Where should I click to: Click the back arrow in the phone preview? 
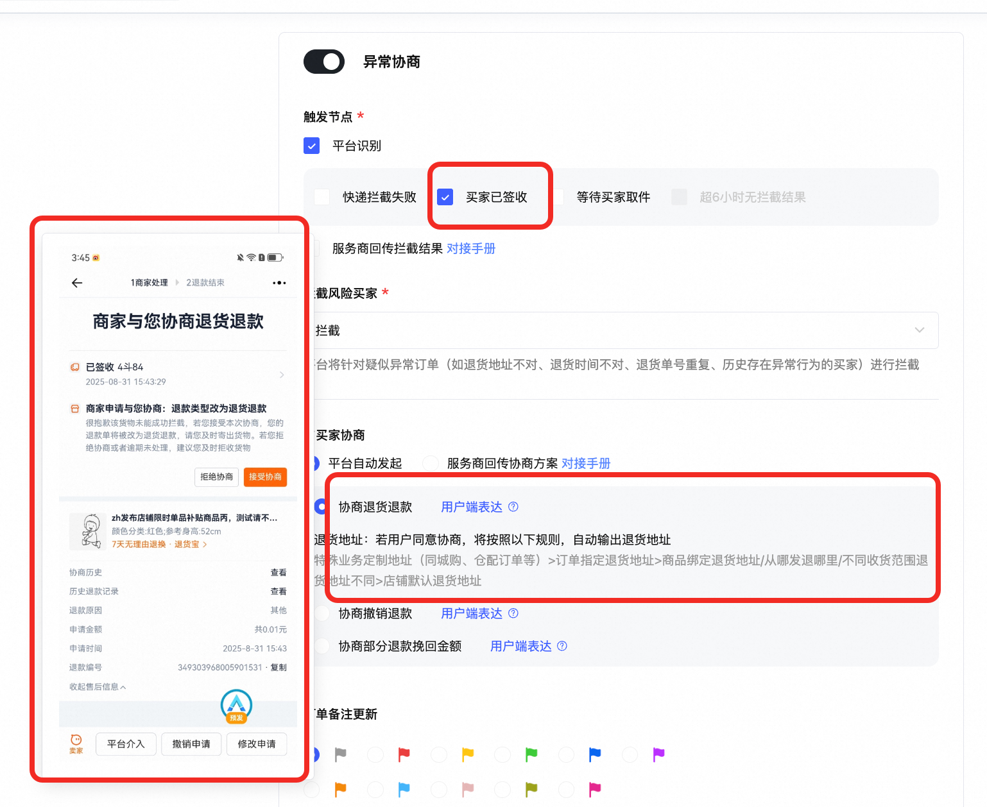click(x=77, y=282)
